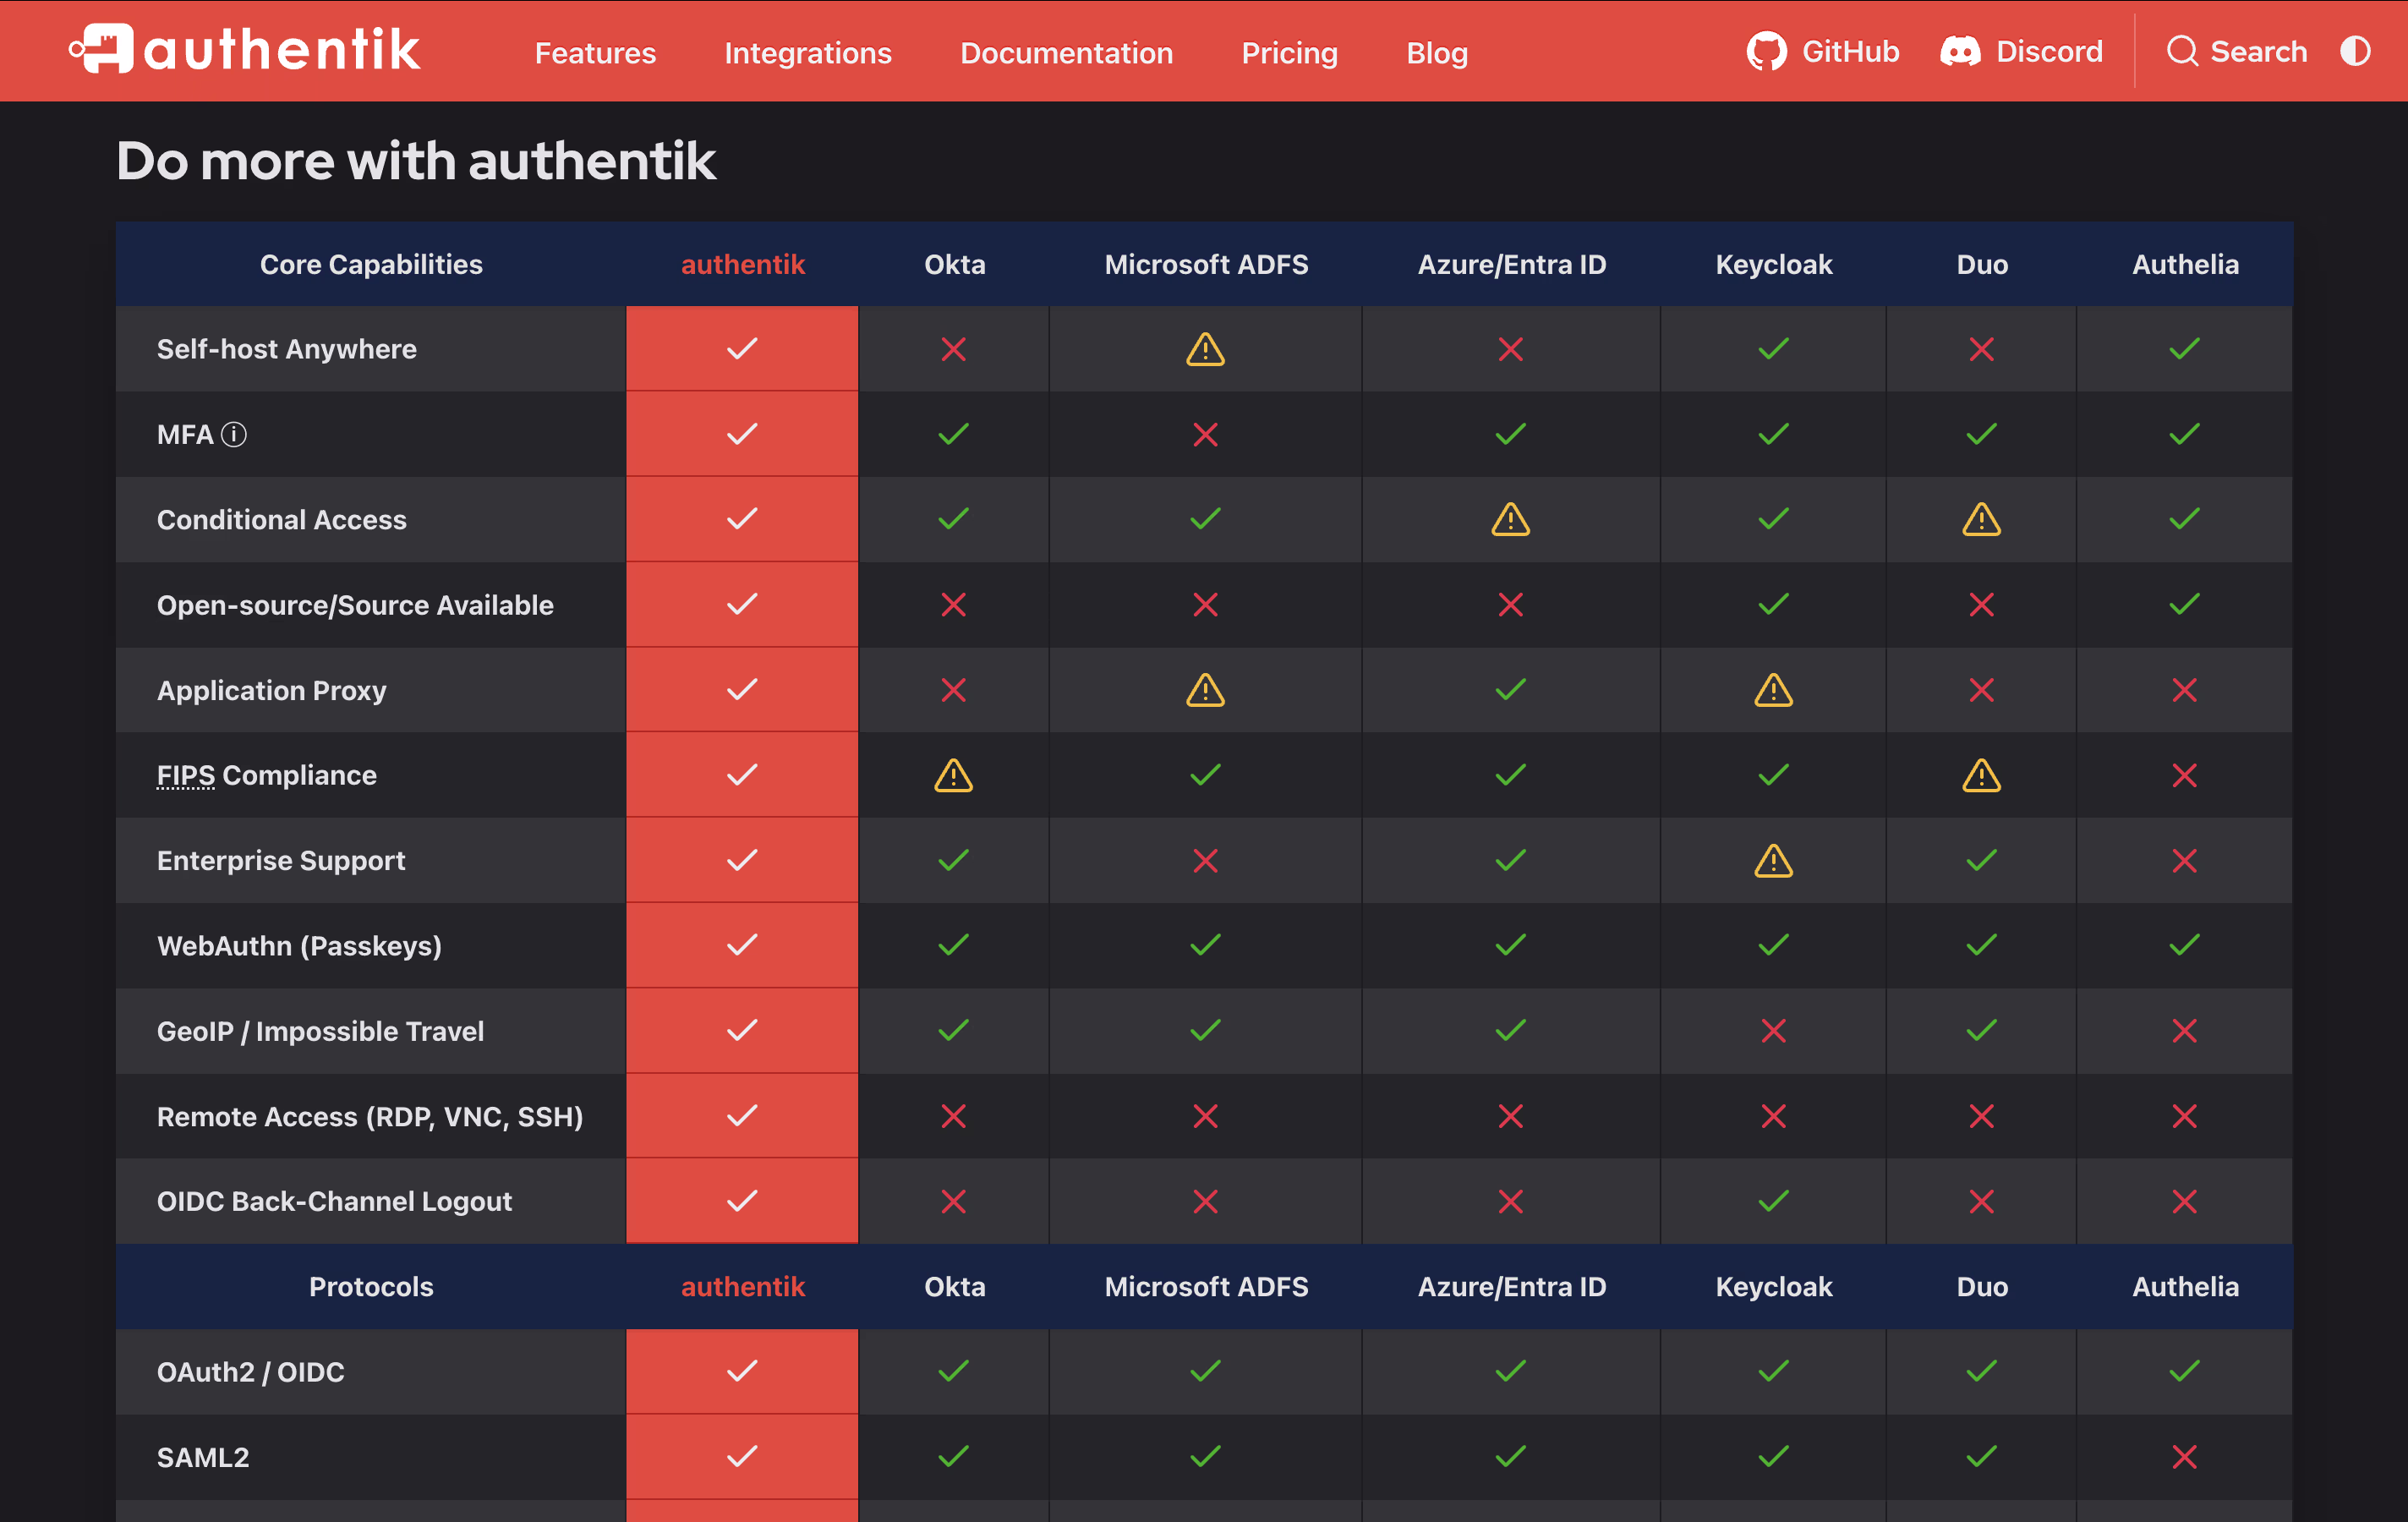Click the MFA info icon
The width and height of the screenshot is (2408, 1522).
point(234,435)
